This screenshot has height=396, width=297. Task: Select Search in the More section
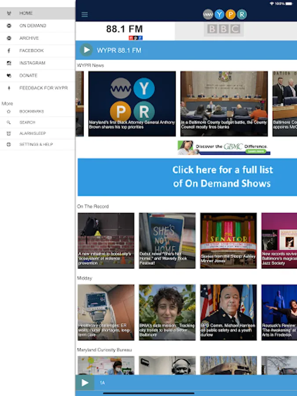(37, 122)
